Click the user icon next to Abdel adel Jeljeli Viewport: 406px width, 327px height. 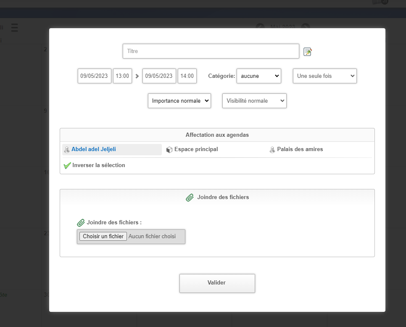(x=66, y=149)
